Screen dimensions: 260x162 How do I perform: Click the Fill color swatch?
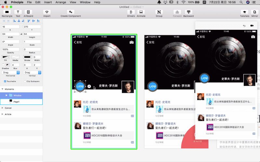point(6,57)
